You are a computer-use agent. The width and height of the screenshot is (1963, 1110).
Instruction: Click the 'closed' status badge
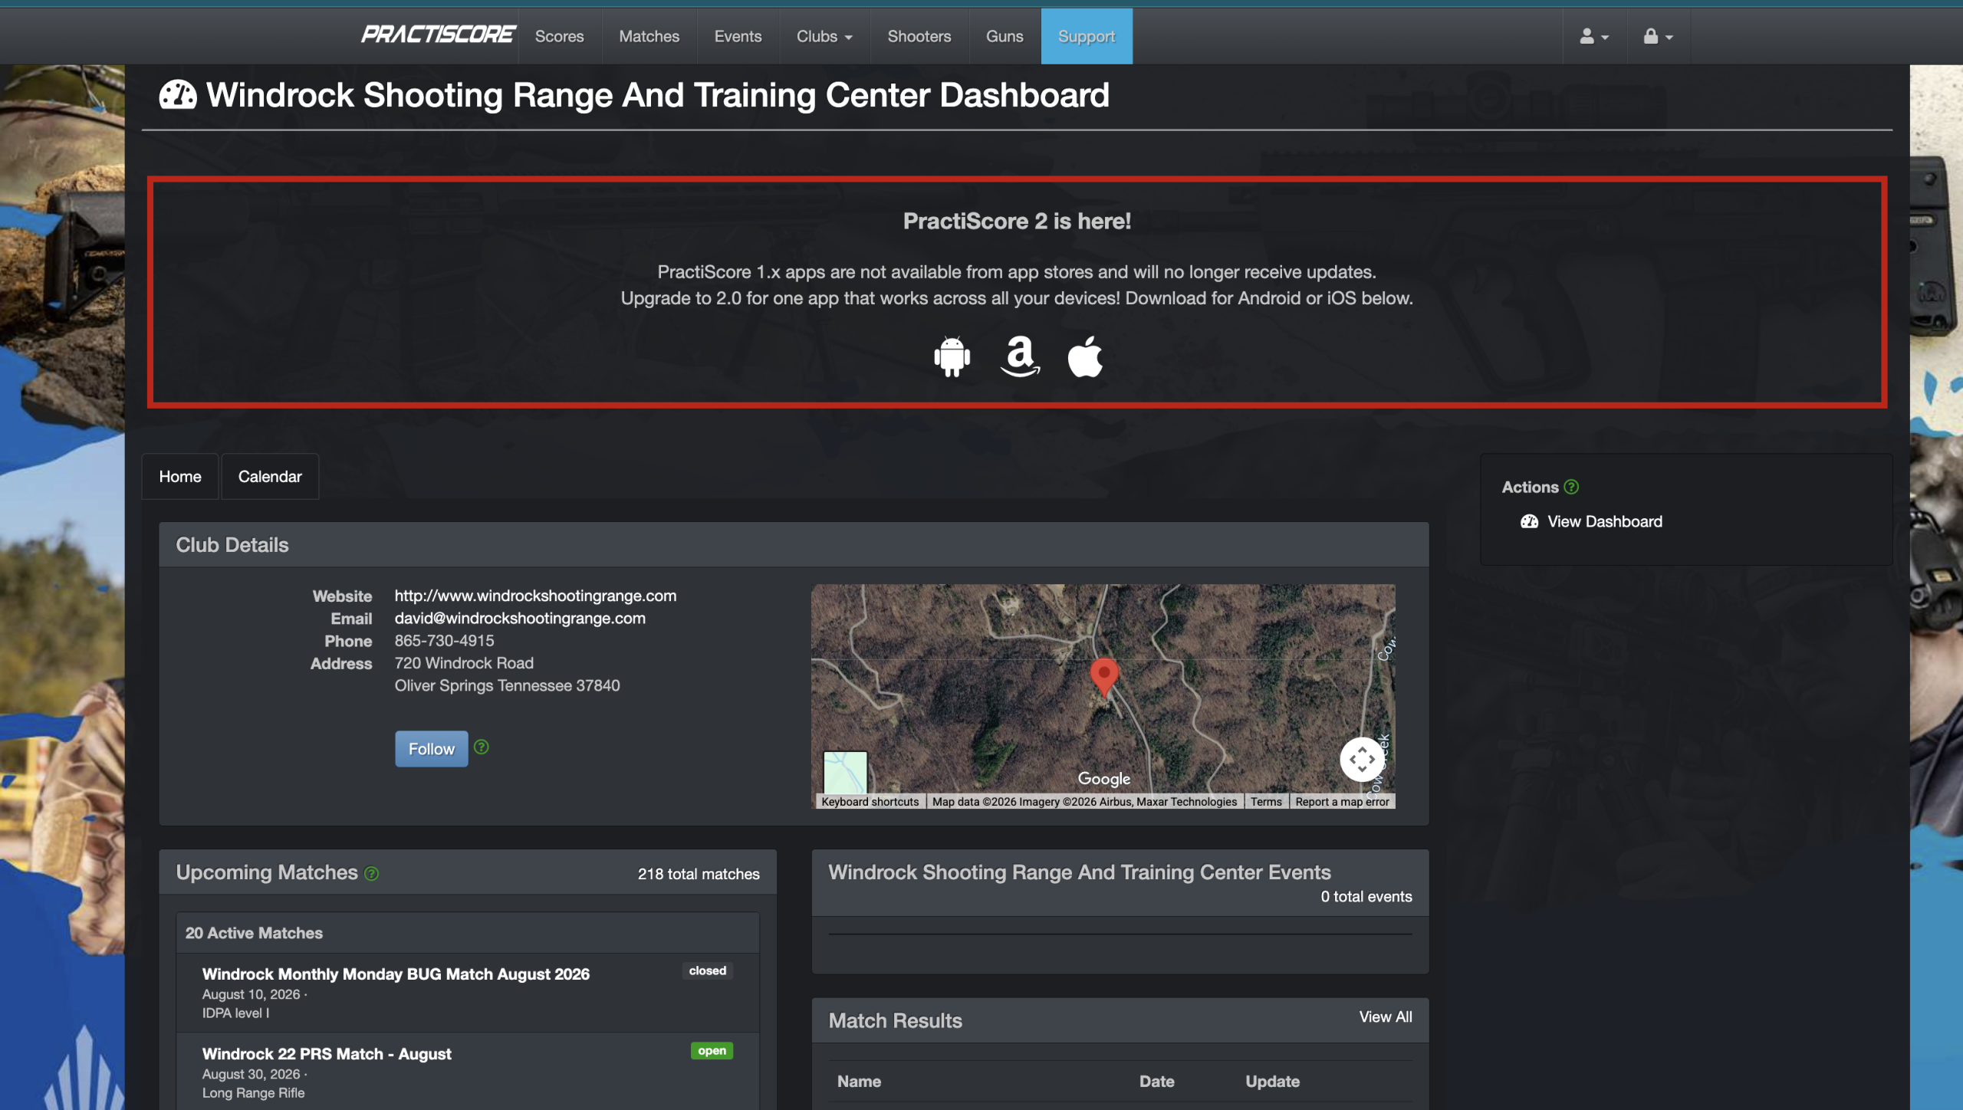tap(707, 970)
